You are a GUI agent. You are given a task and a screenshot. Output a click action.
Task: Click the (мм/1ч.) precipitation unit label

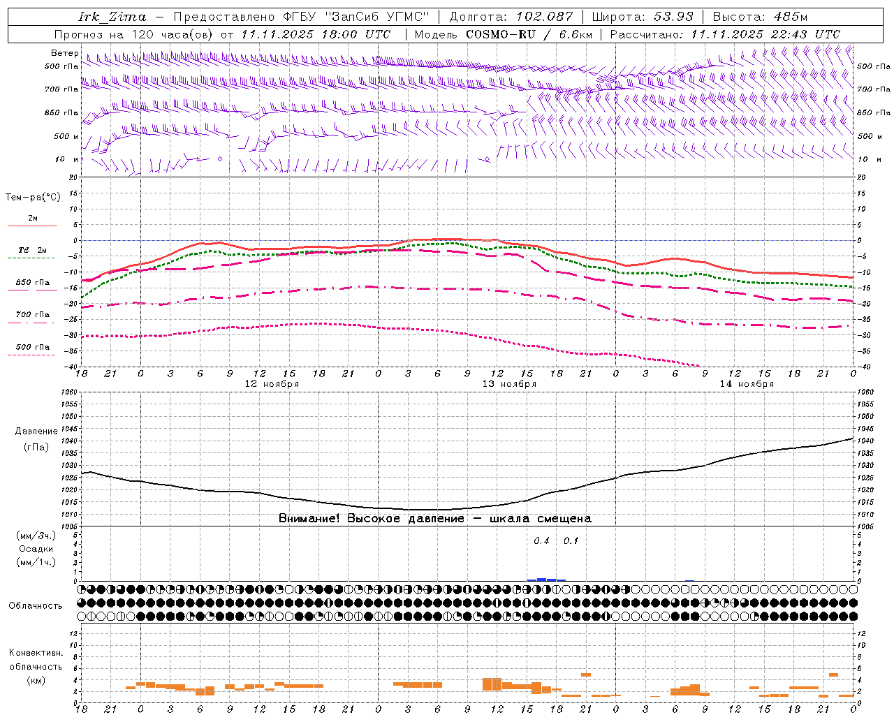click(x=36, y=562)
